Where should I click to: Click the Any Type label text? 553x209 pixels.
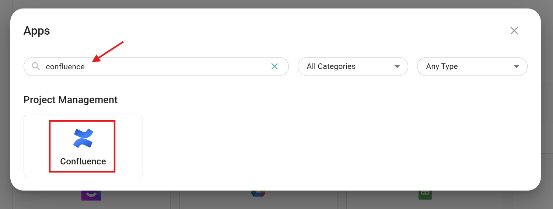442,67
